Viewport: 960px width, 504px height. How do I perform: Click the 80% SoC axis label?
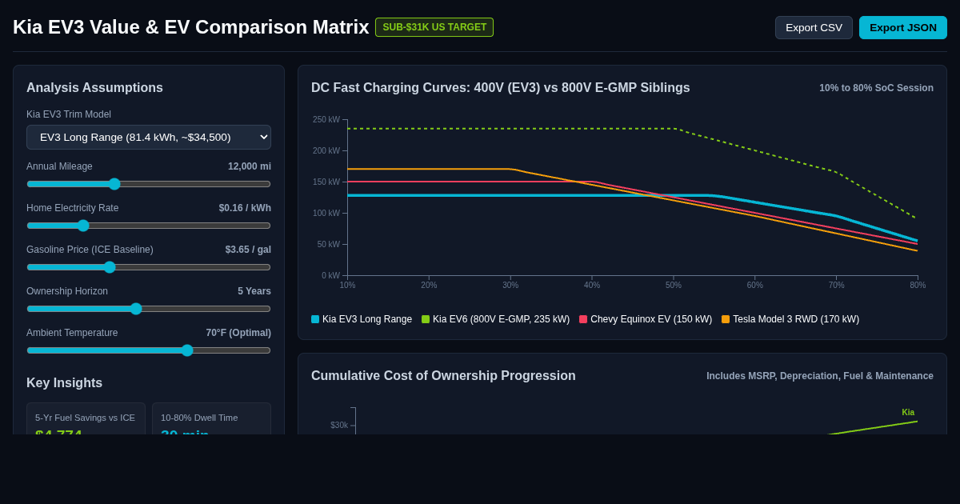(918, 286)
